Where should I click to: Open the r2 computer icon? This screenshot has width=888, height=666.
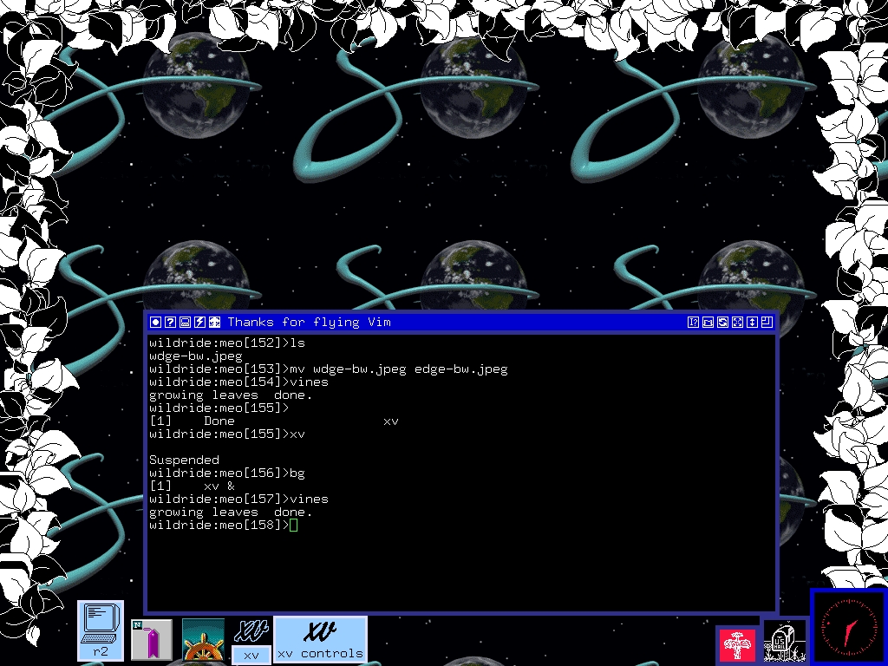(x=101, y=630)
